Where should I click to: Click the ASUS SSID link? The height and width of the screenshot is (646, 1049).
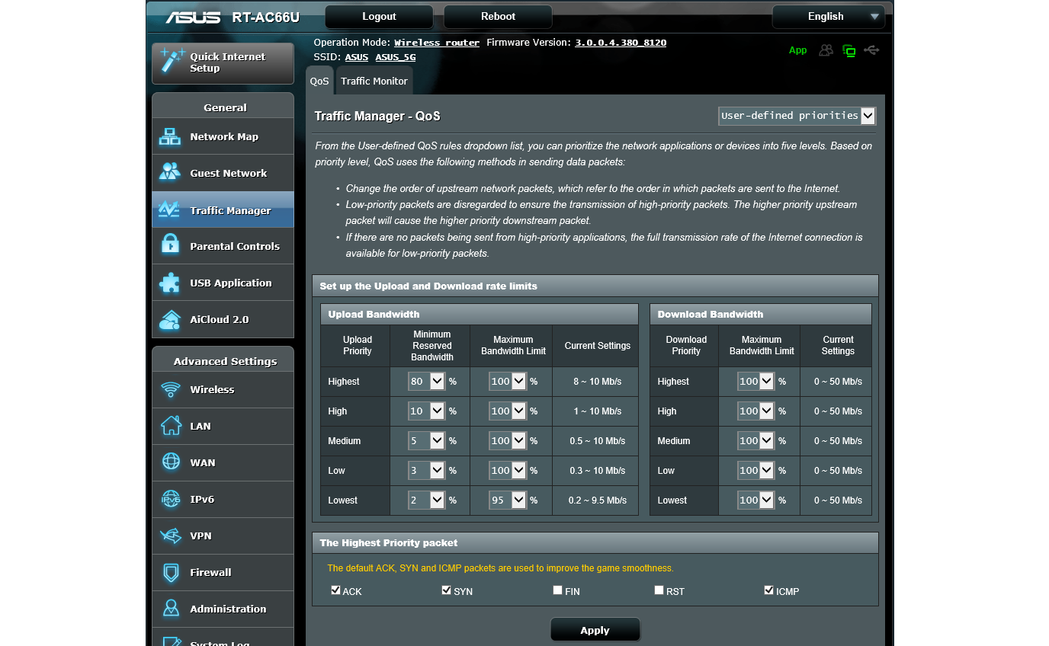point(356,57)
